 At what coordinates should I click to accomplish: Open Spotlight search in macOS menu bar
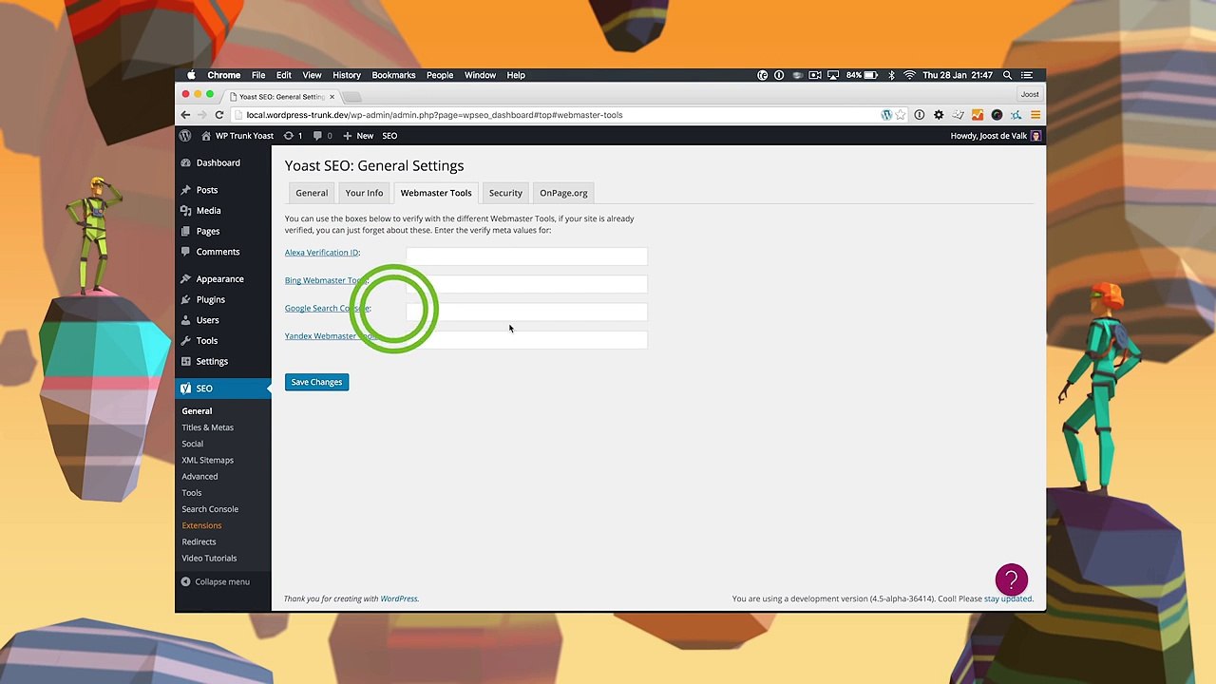pyautogui.click(x=1008, y=75)
